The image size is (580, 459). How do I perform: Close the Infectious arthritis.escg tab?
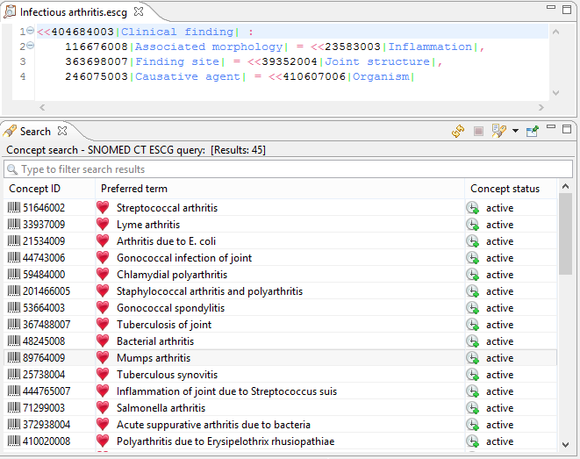(x=139, y=12)
